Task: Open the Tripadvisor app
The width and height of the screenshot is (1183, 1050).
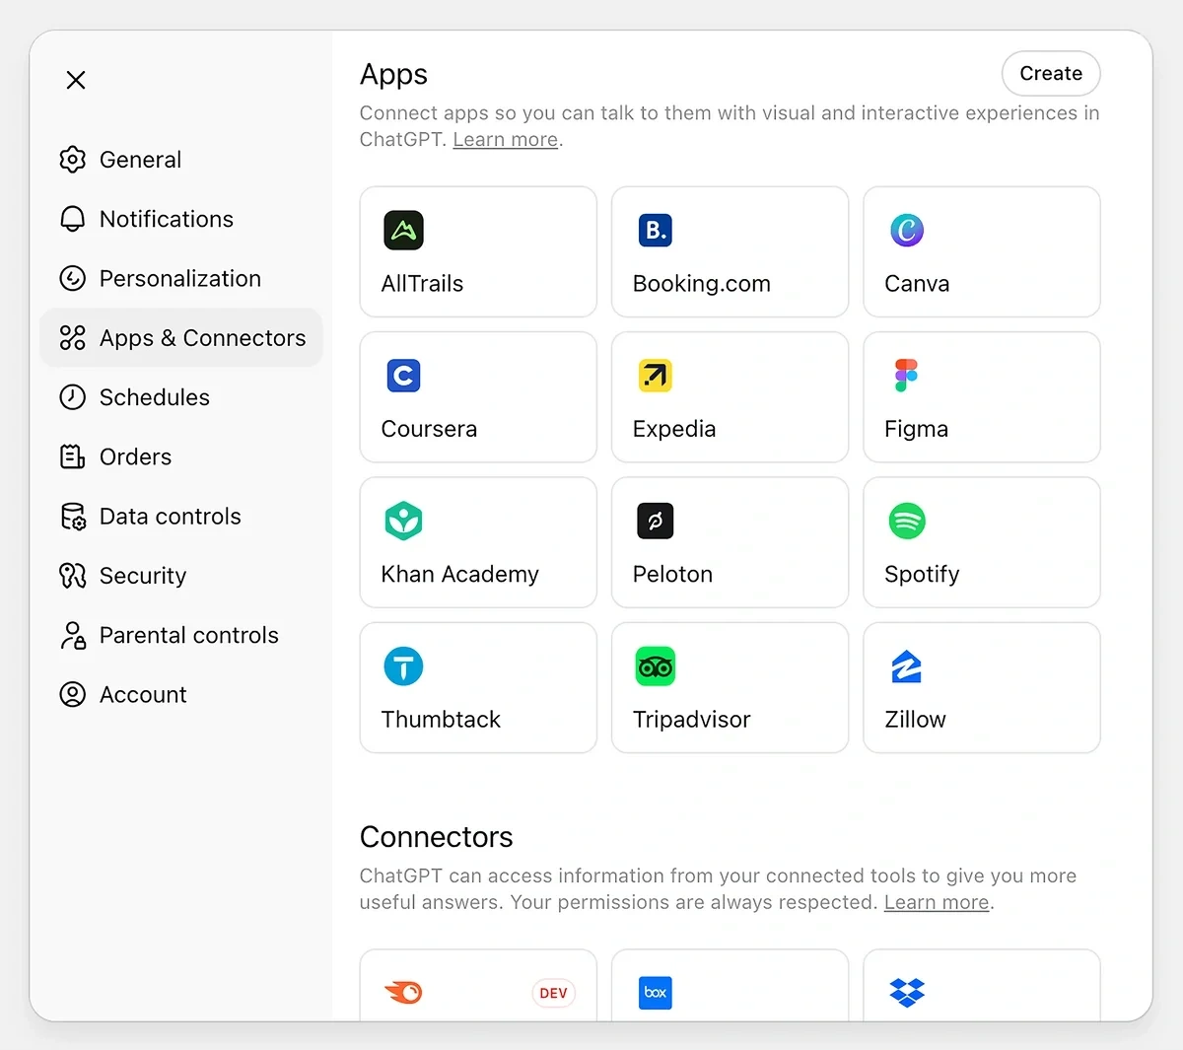Action: [729, 686]
